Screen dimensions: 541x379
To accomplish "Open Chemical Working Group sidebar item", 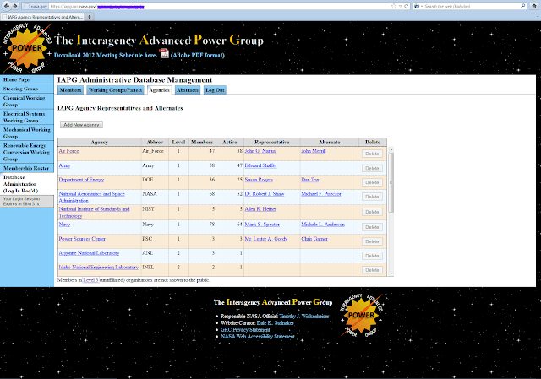I will point(27,101).
